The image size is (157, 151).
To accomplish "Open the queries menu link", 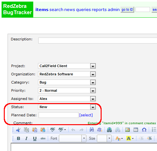I will point(83,10).
